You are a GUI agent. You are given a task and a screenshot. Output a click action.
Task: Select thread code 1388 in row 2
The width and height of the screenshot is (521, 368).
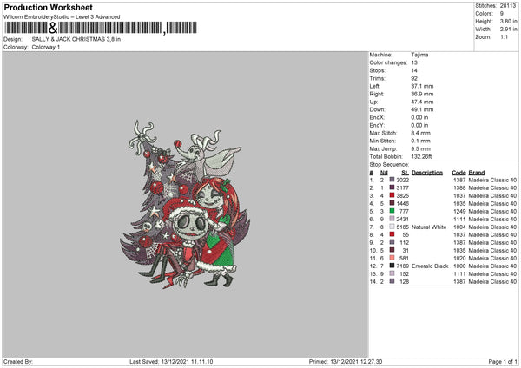459,188
